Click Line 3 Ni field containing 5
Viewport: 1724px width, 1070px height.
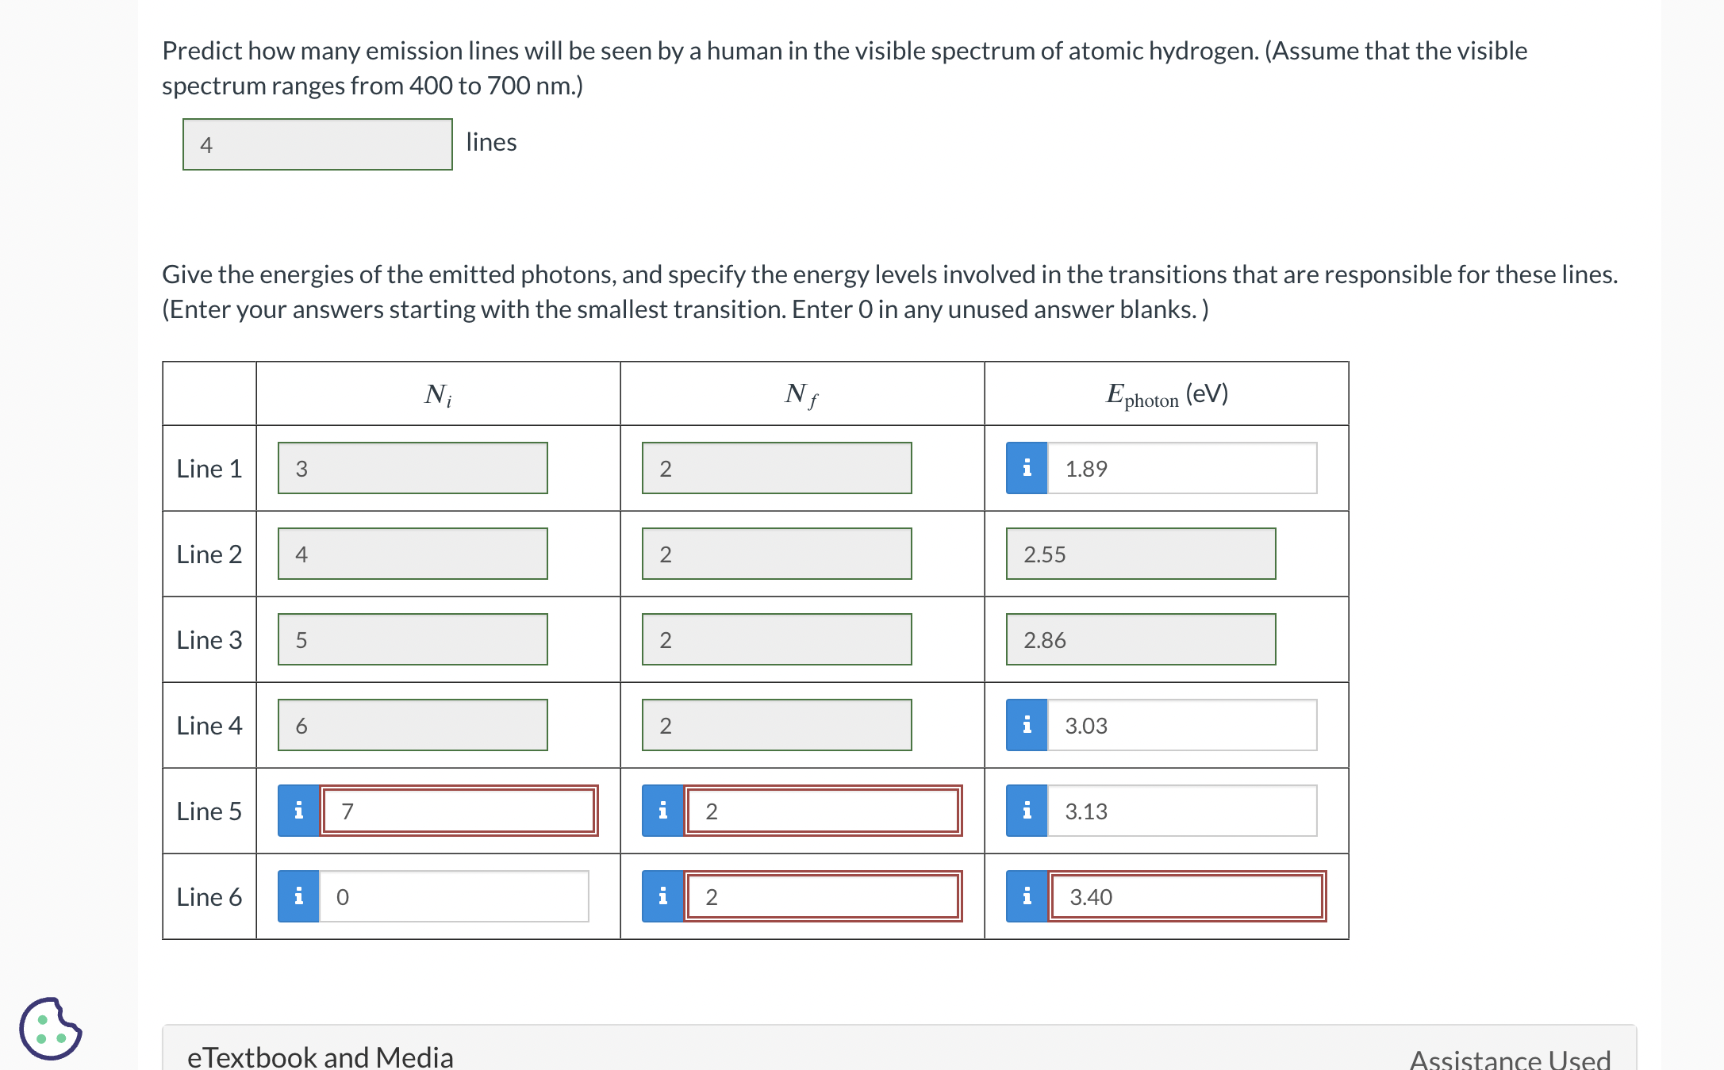point(412,639)
